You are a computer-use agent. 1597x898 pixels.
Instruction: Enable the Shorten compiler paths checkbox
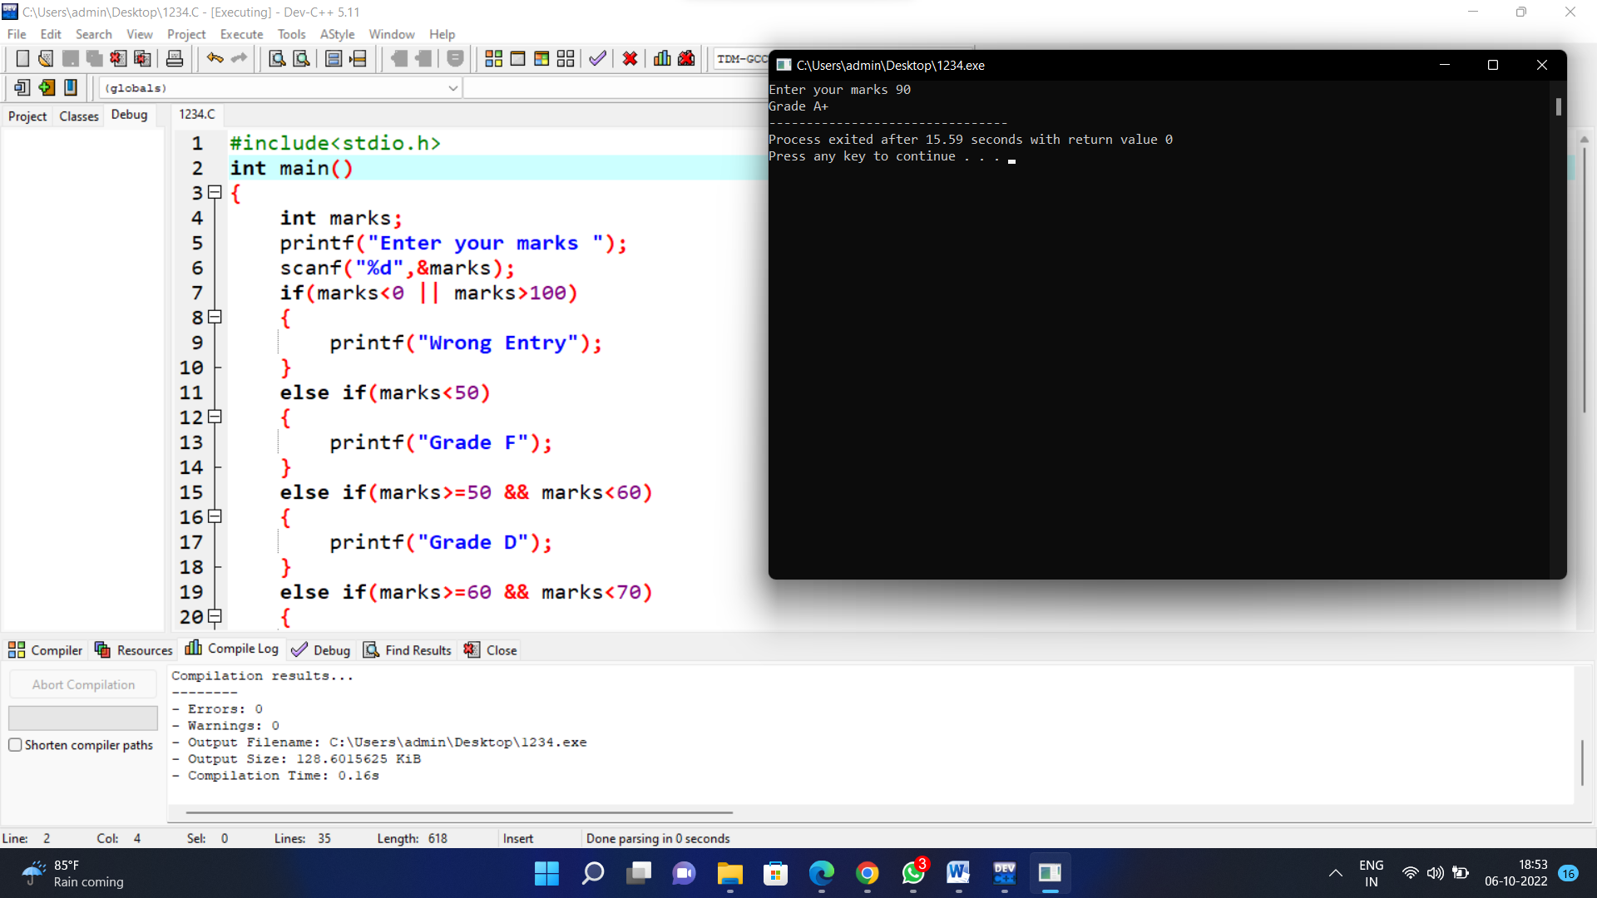[15, 745]
